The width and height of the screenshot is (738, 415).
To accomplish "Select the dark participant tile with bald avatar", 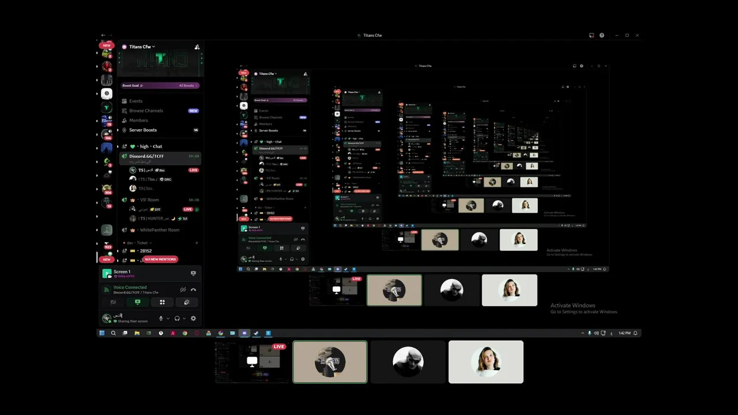I will [x=408, y=362].
